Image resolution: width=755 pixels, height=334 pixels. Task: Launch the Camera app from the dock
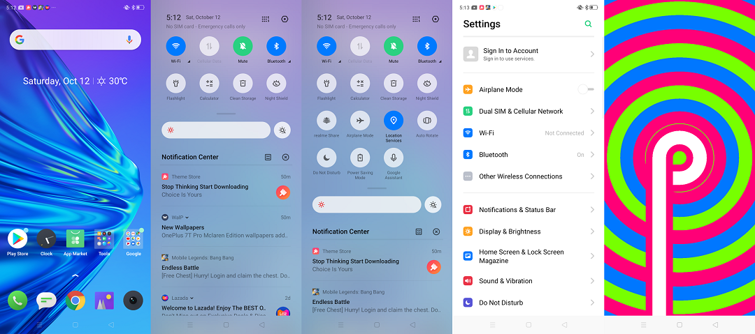point(134,301)
